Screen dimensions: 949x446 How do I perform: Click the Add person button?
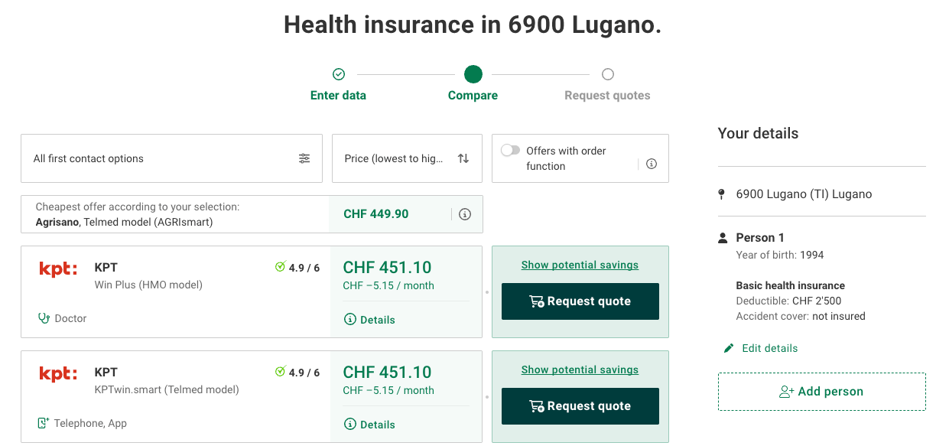pos(821,392)
